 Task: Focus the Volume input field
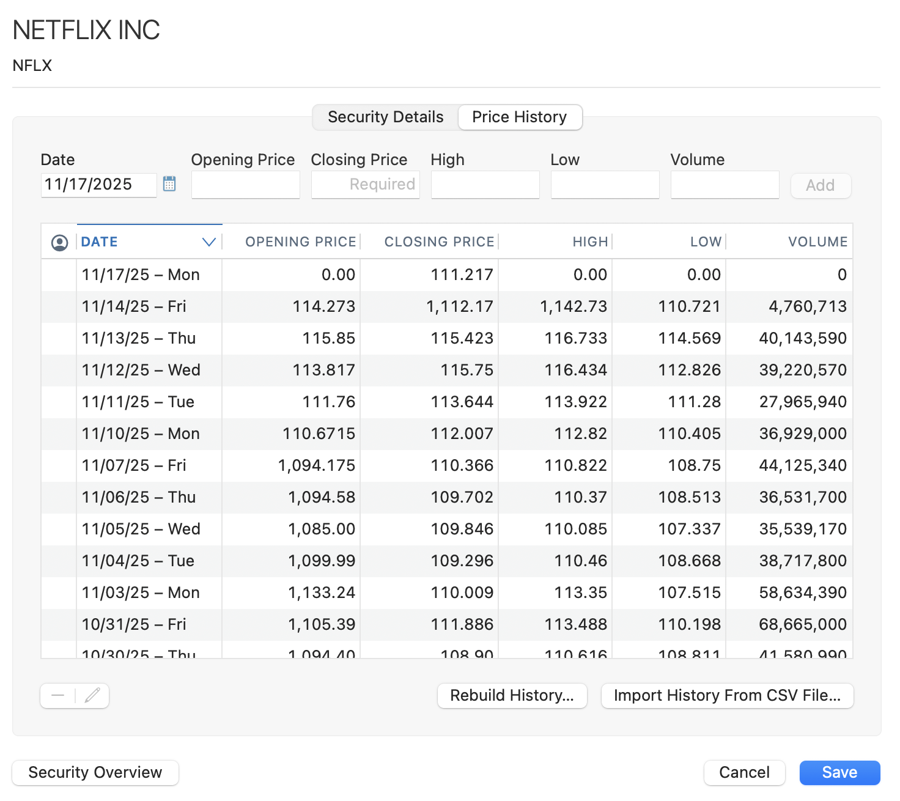coord(725,184)
